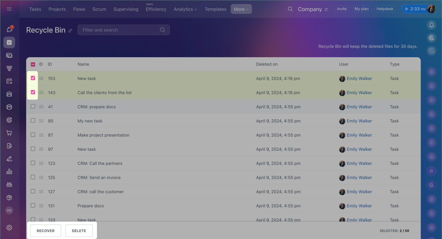This screenshot has height=239, width=442.
Task: Click the shopping cart sidebar icon
Action: (9, 133)
